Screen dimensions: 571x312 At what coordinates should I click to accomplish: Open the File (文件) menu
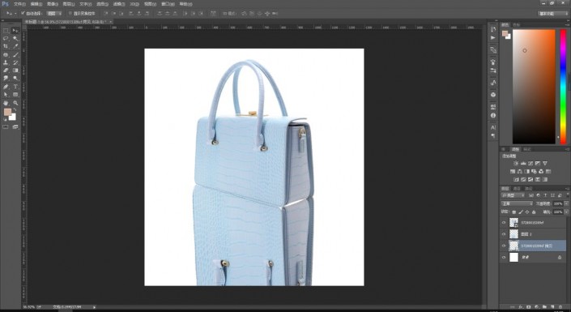click(19, 4)
